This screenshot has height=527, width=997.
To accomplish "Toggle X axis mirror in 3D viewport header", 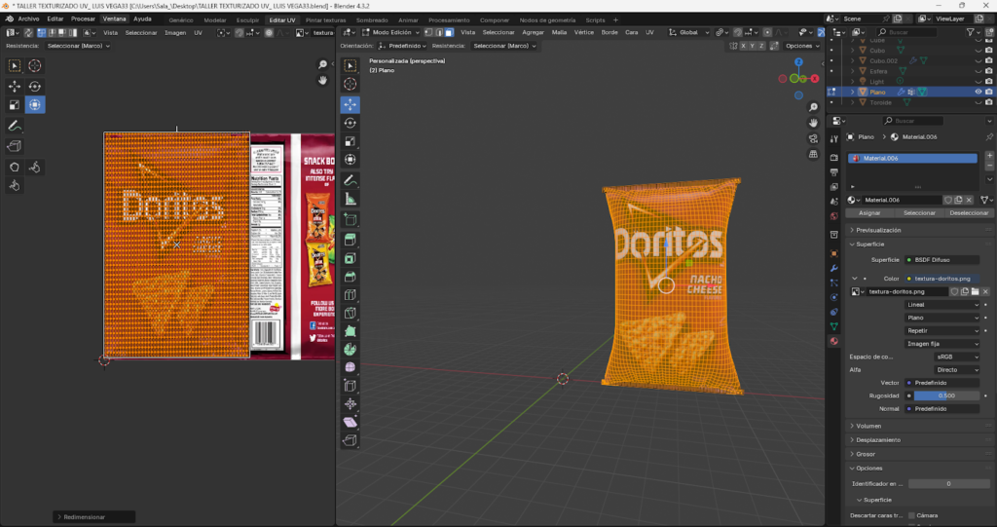I will [x=743, y=46].
